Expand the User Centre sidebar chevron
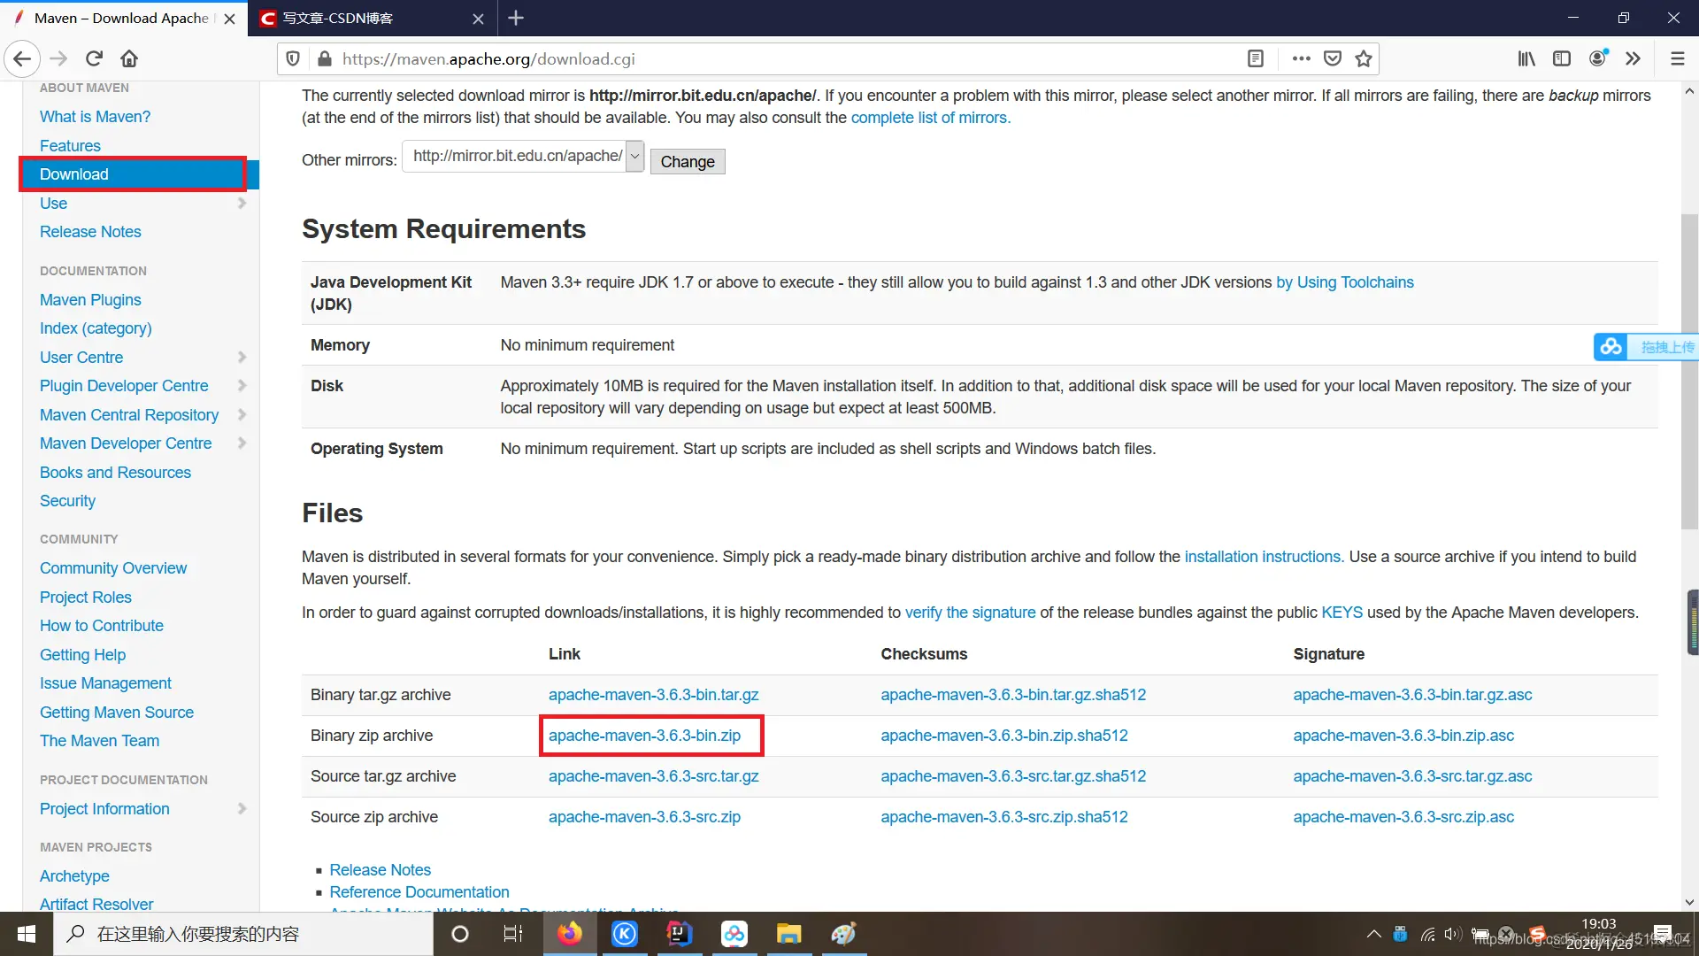1699x956 pixels. coord(242,357)
